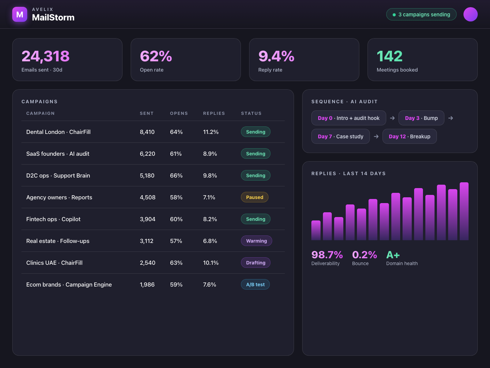Click the SEQUENCE · AI AUDIT heading
This screenshot has width=490, height=368.
pos(345,102)
